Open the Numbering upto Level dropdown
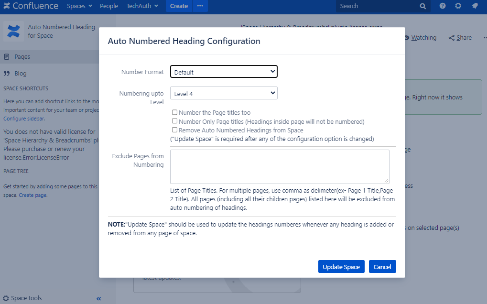 coord(224,93)
